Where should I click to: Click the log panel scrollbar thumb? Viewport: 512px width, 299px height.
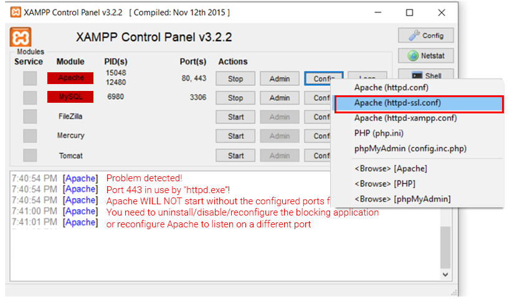(x=445, y=247)
